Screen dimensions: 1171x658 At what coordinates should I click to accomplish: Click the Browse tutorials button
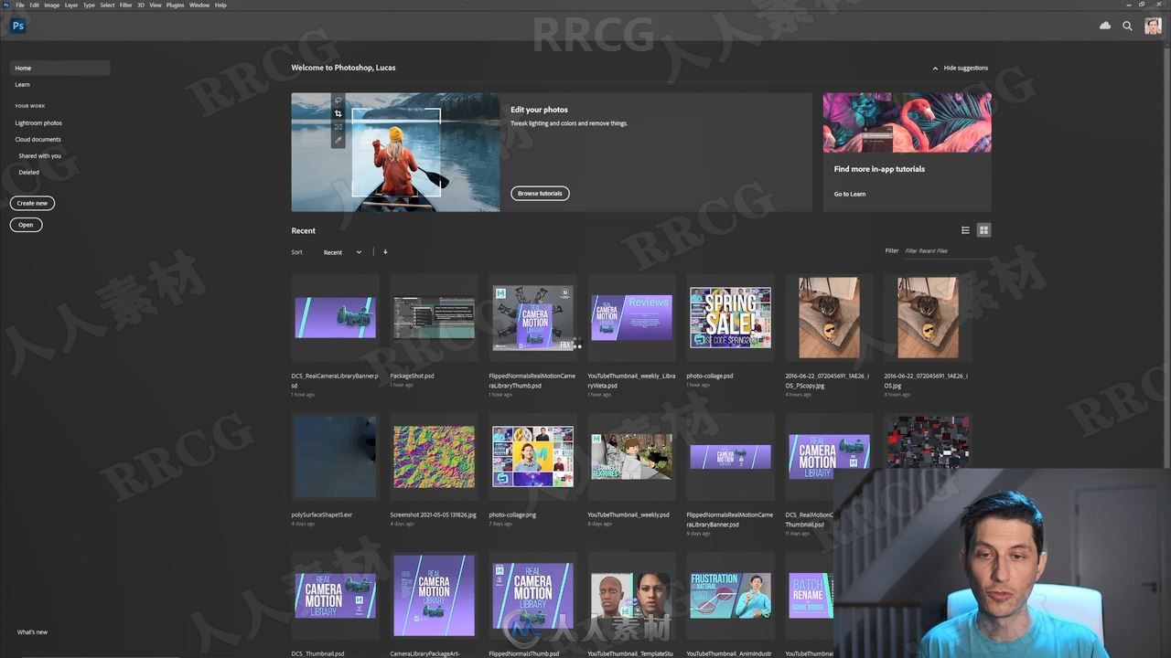(540, 193)
